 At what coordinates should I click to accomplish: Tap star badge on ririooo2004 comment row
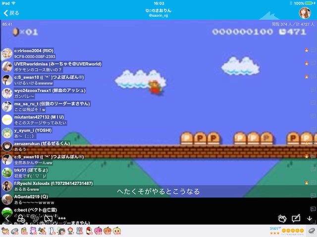(307, 50)
